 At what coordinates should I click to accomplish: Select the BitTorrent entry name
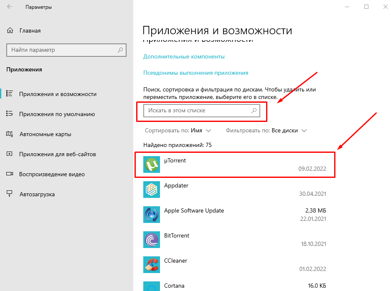[x=177, y=236]
